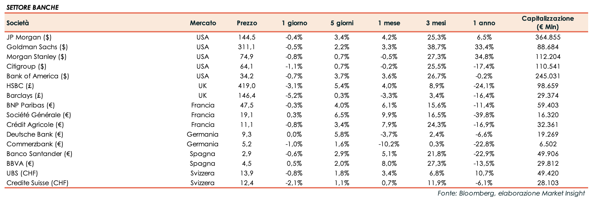Click the BNP Paribas (€) company name

(31, 105)
